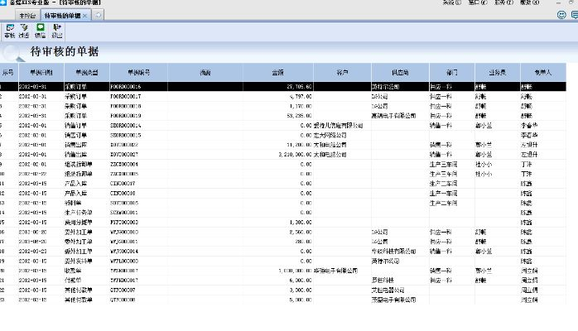Click customer 爱特儿信息有限公司 cell
578x331 pixels.
pyautogui.click(x=339, y=126)
